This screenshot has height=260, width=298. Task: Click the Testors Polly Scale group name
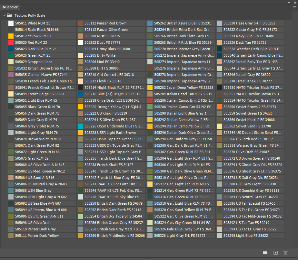tap(30, 15)
